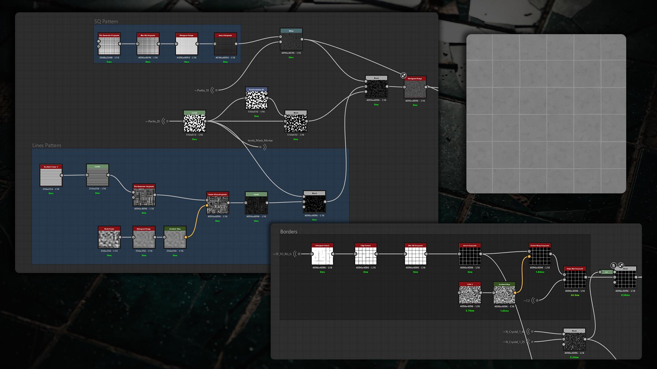
Task: Click the 24.5ms timing under Slope Blur
Action: pyautogui.click(x=575, y=295)
